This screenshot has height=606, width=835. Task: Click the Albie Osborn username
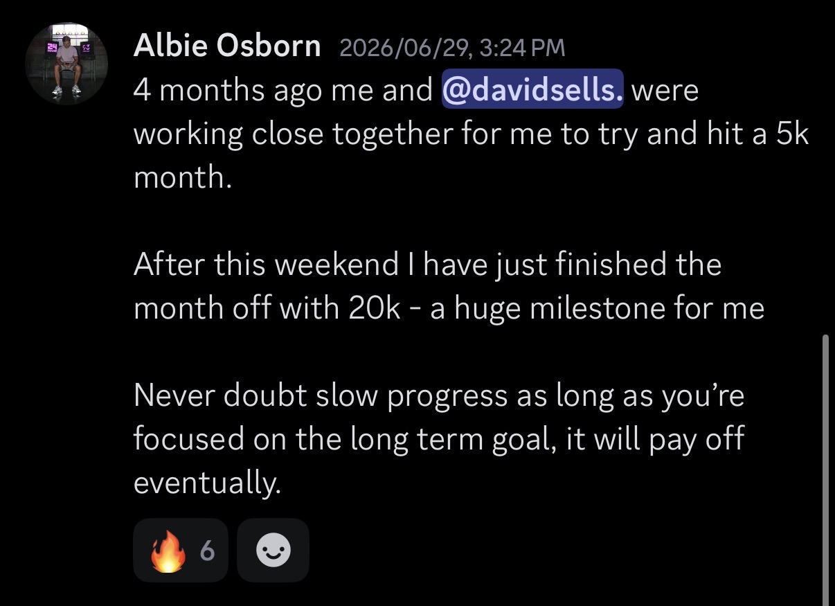tap(227, 46)
